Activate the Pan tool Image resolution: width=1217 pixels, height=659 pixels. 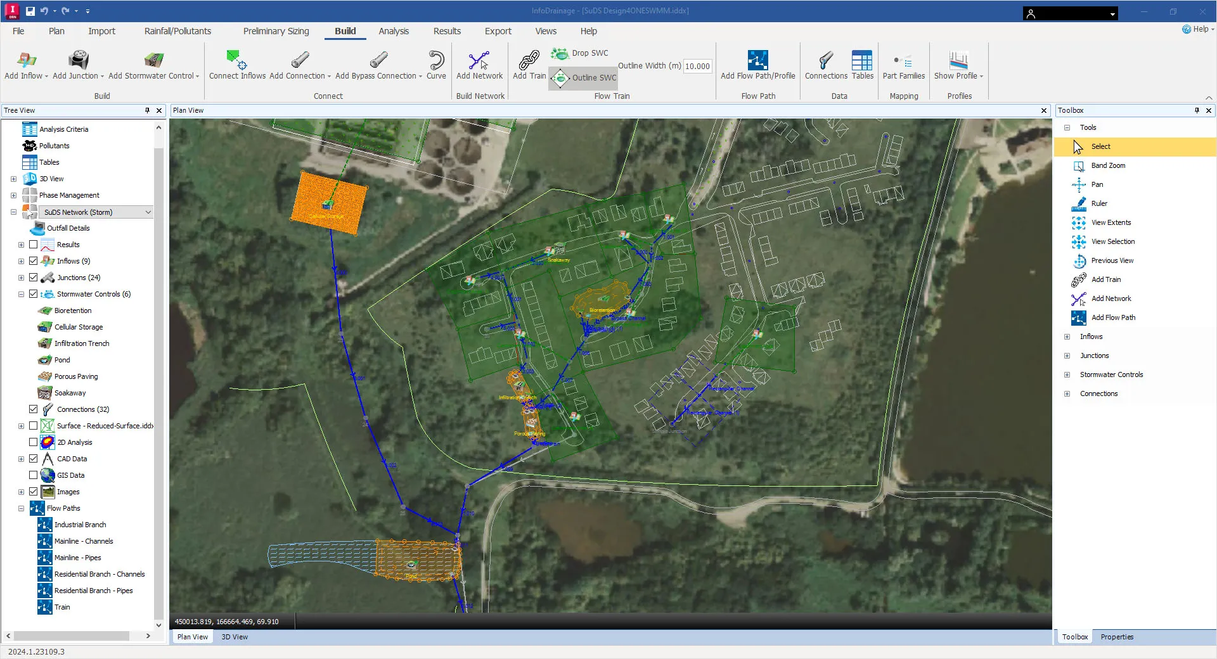click(1097, 184)
